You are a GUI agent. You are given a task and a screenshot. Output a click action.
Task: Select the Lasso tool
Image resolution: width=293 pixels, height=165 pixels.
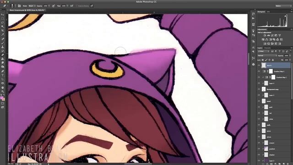coord(3,22)
